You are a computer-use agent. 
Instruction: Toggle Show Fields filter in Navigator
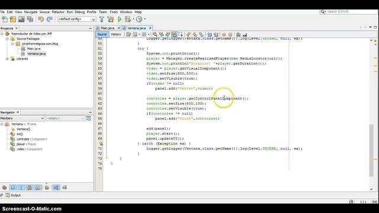(x=13, y=188)
